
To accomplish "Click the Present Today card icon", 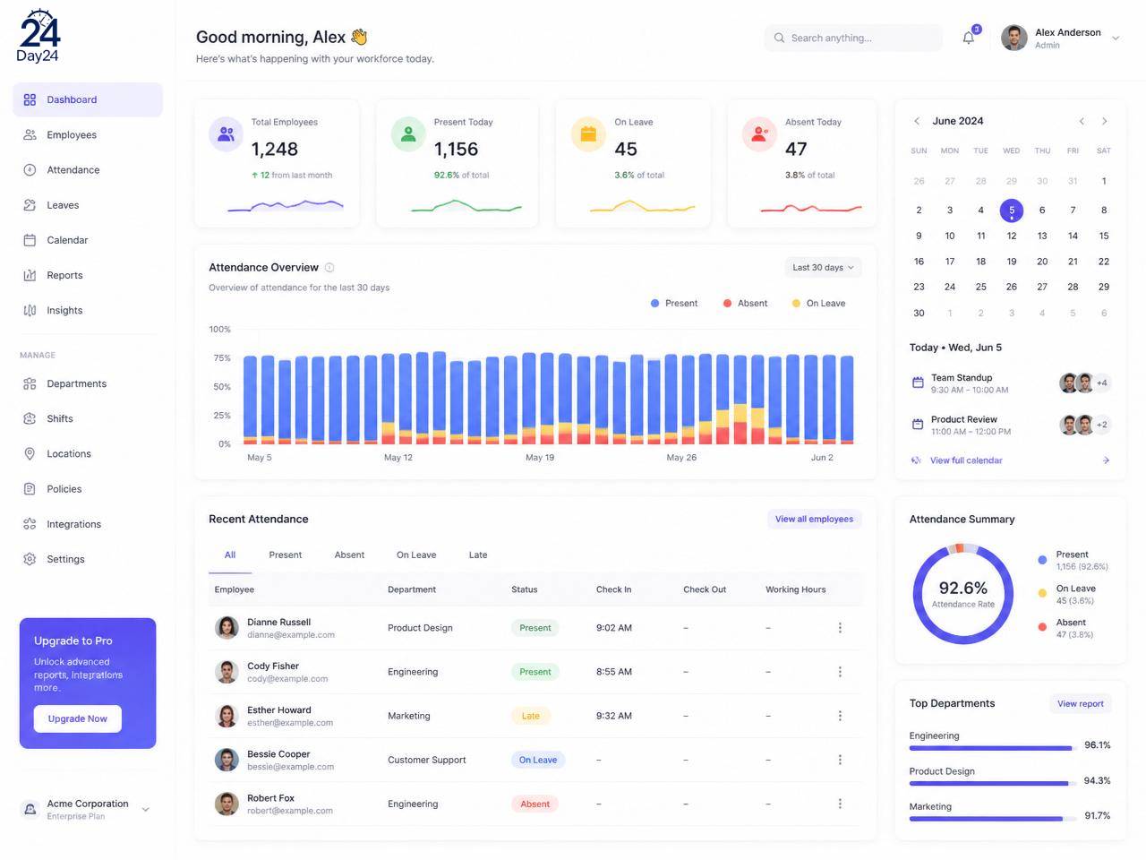I will 408,134.
